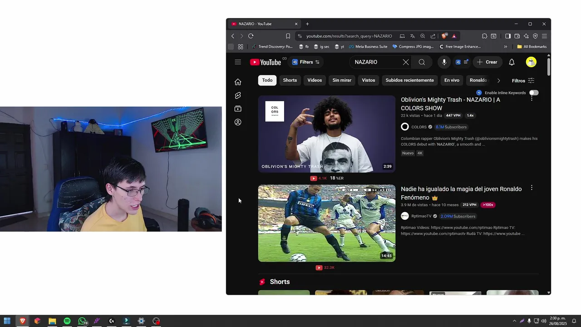Screen dimensions: 581x327
Task: Open browser extensions puzzle icon
Action: pyautogui.click(x=484, y=36)
